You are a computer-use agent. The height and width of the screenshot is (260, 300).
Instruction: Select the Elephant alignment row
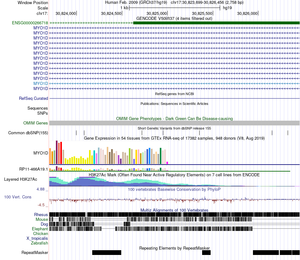(175, 229)
